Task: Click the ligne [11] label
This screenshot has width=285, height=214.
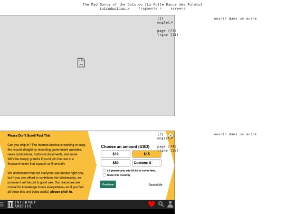Action: 168,35
